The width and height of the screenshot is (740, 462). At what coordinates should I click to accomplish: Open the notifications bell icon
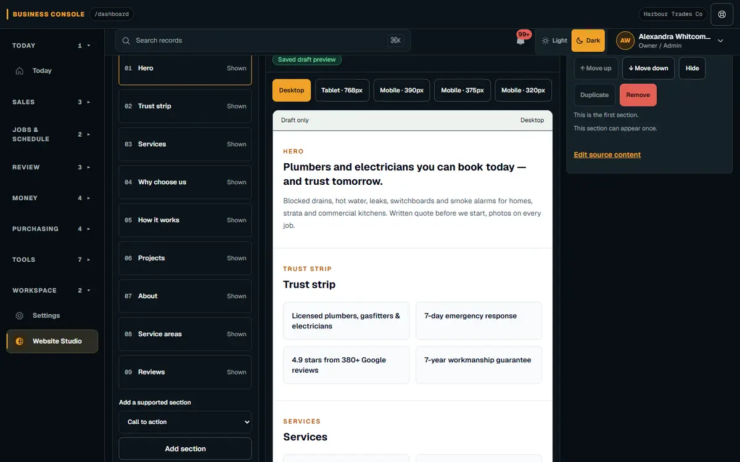click(x=520, y=41)
